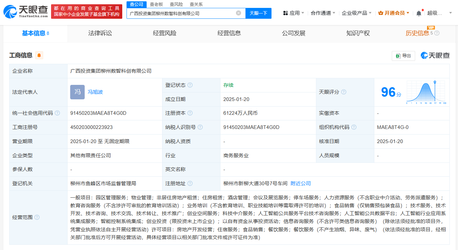Click the TianYanCha logo in header
The width and height of the screenshot is (458, 250).
[x=26, y=11]
